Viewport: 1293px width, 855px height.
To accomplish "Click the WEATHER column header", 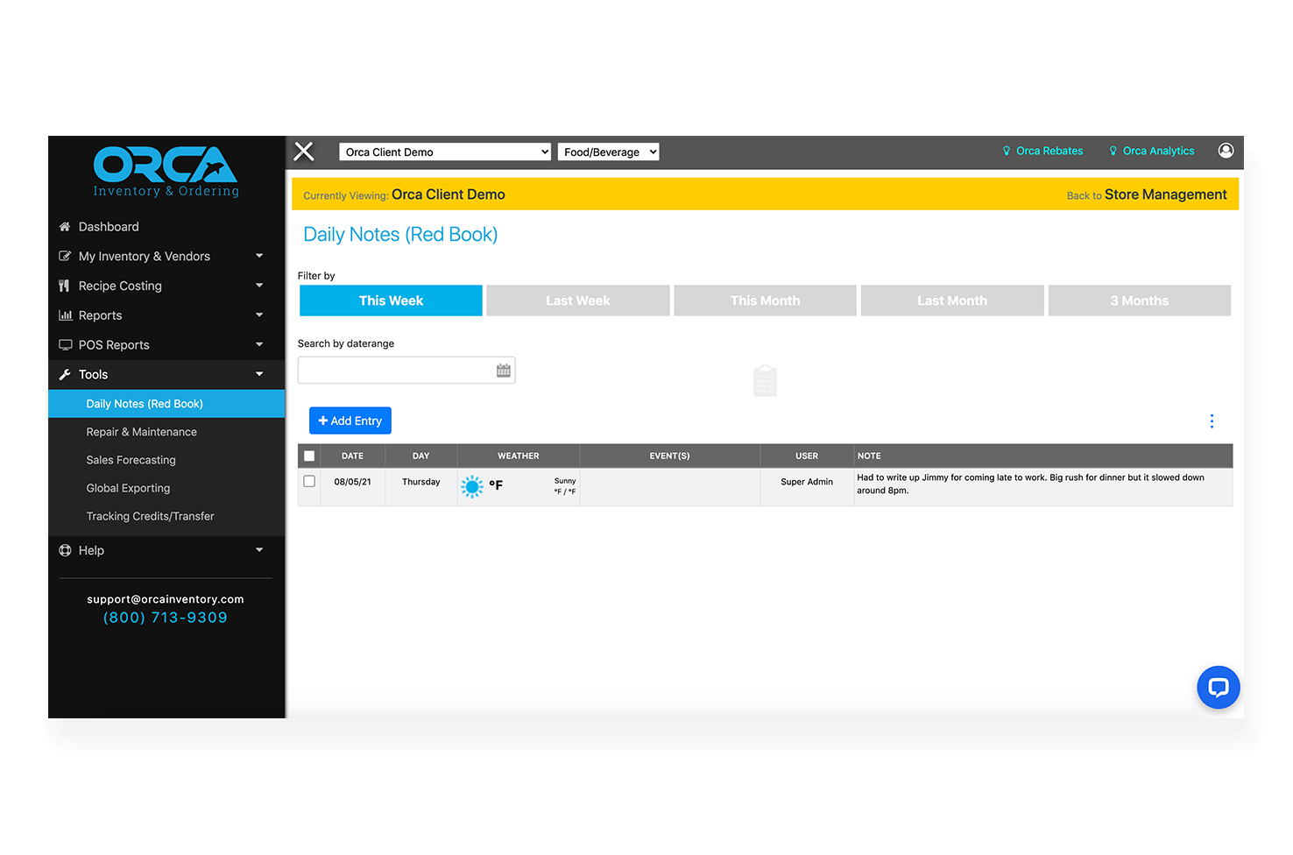I will (x=519, y=456).
